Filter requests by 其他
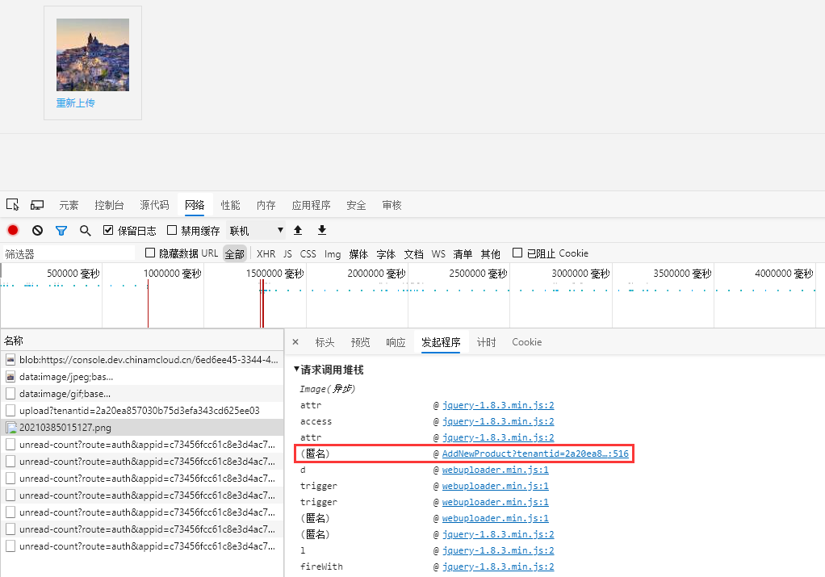Viewport: 825px width, 577px height. point(490,253)
